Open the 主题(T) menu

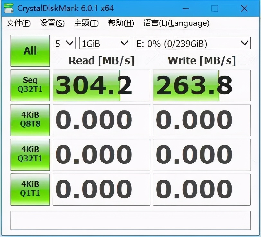coord(86,23)
